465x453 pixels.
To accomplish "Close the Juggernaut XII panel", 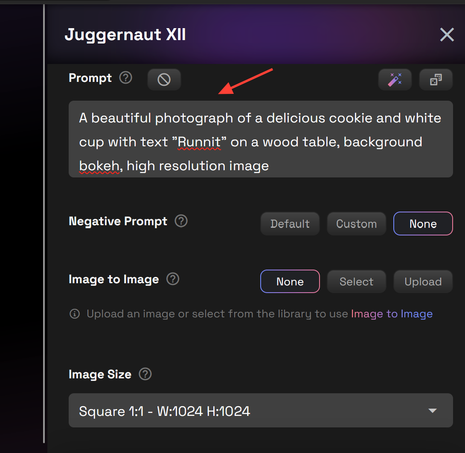I will [447, 35].
